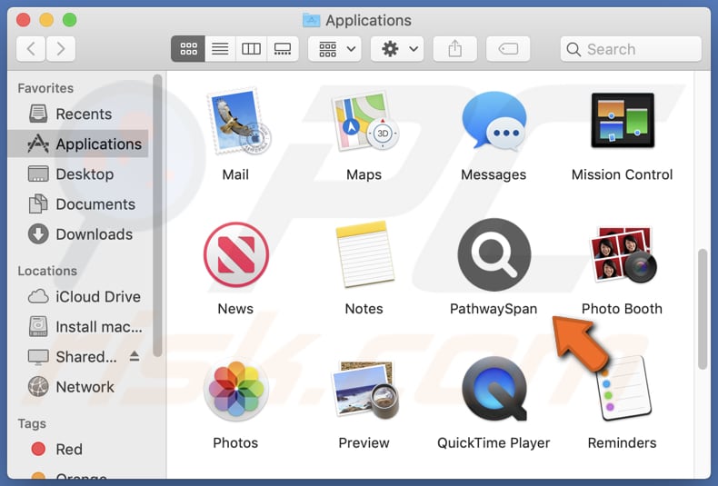This screenshot has height=486, width=718.
Task: Click the Photo Booth app icon
Action: (623, 254)
